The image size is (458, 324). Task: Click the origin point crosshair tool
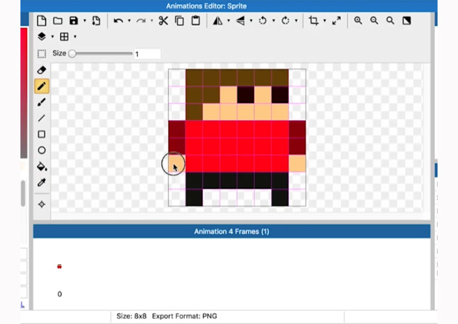41,204
